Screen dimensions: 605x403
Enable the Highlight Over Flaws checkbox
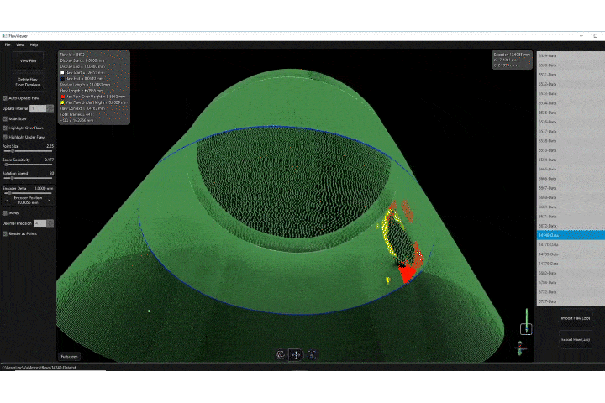click(x=5, y=128)
